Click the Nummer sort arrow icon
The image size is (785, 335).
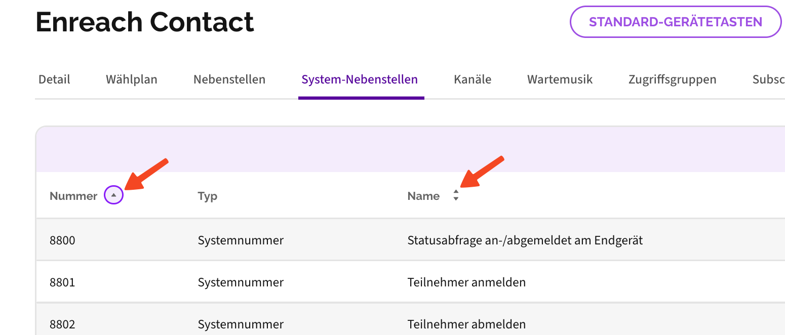[x=113, y=195]
